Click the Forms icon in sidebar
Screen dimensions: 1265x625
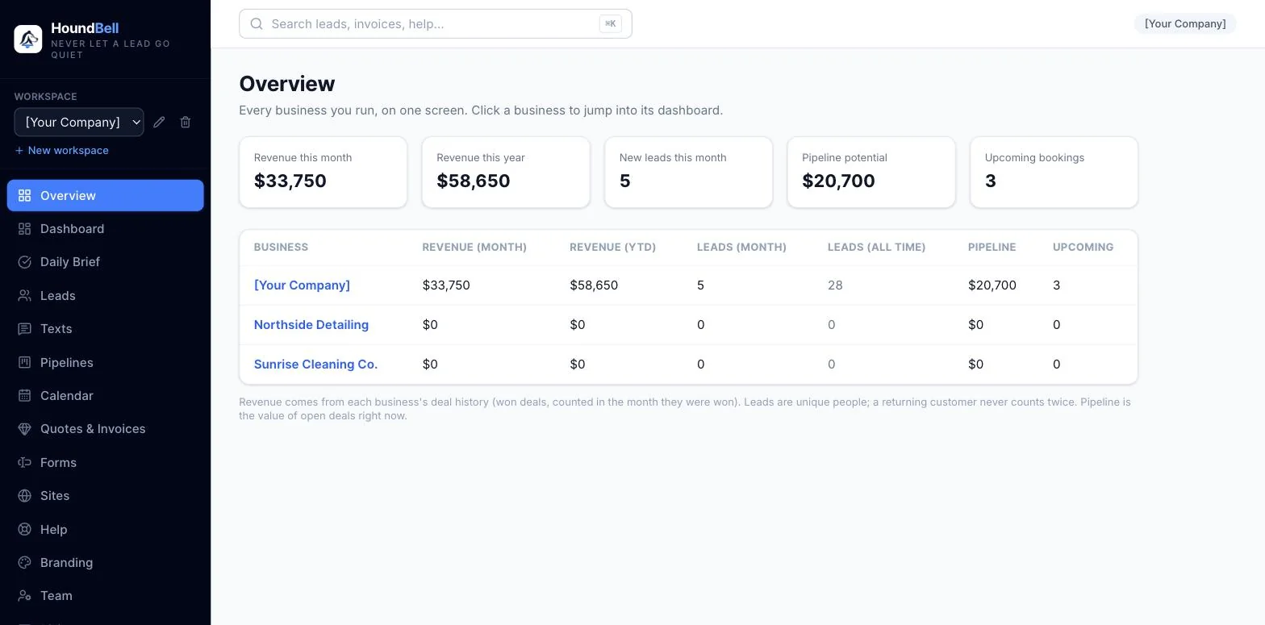pyautogui.click(x=25, y=462)
